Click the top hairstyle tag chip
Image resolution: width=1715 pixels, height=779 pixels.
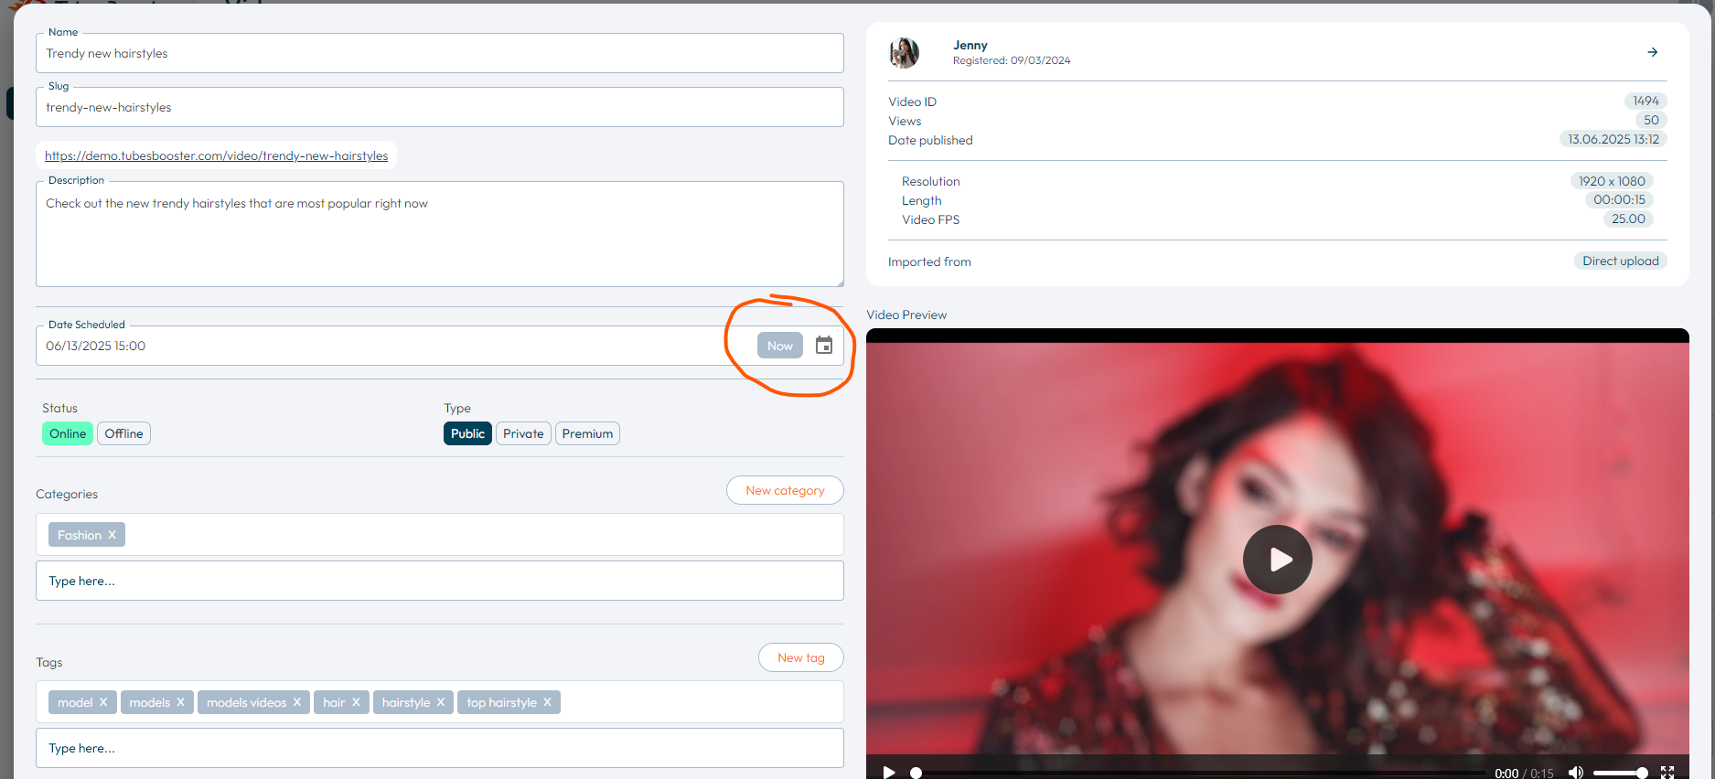pyautogui.click(x=509, y=702)
